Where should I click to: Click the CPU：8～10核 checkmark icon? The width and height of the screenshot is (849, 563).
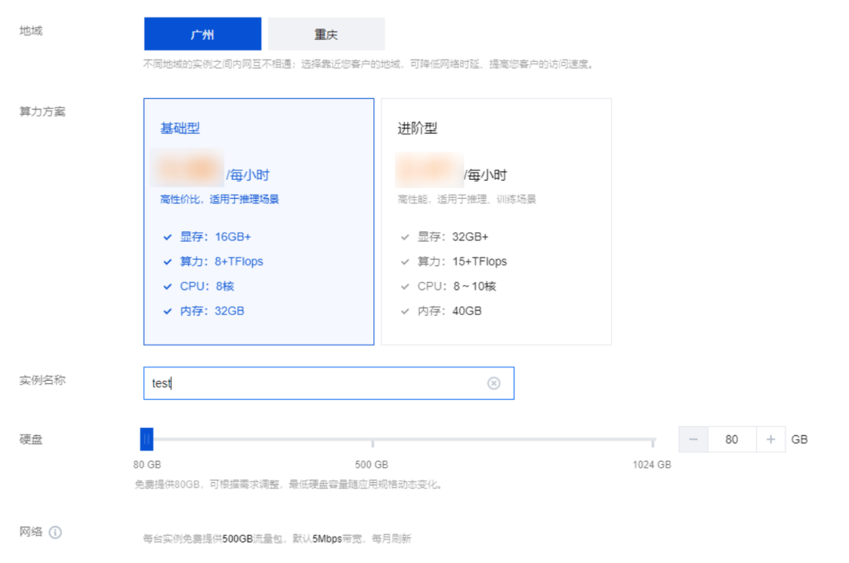pos(405,287)
